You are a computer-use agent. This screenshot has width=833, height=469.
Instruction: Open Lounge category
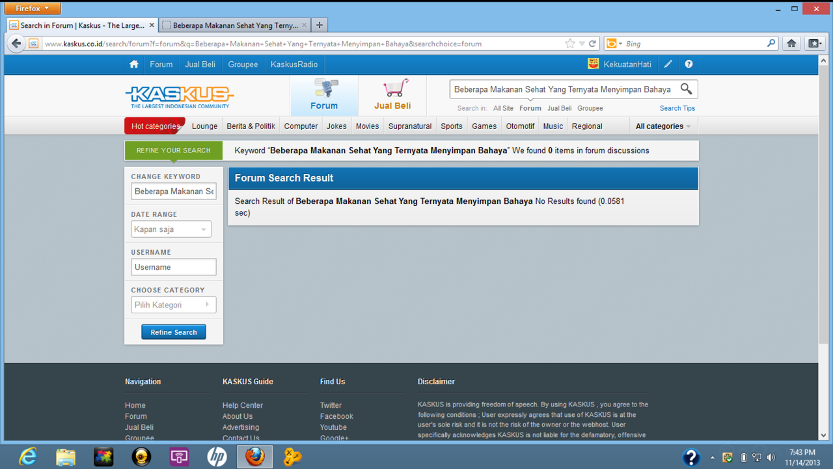(205, 126)
